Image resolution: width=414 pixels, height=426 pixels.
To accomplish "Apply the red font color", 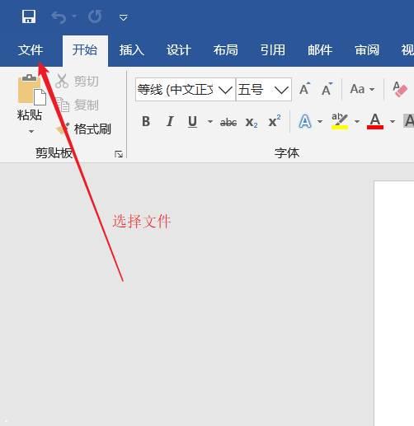I will (375, 121).
